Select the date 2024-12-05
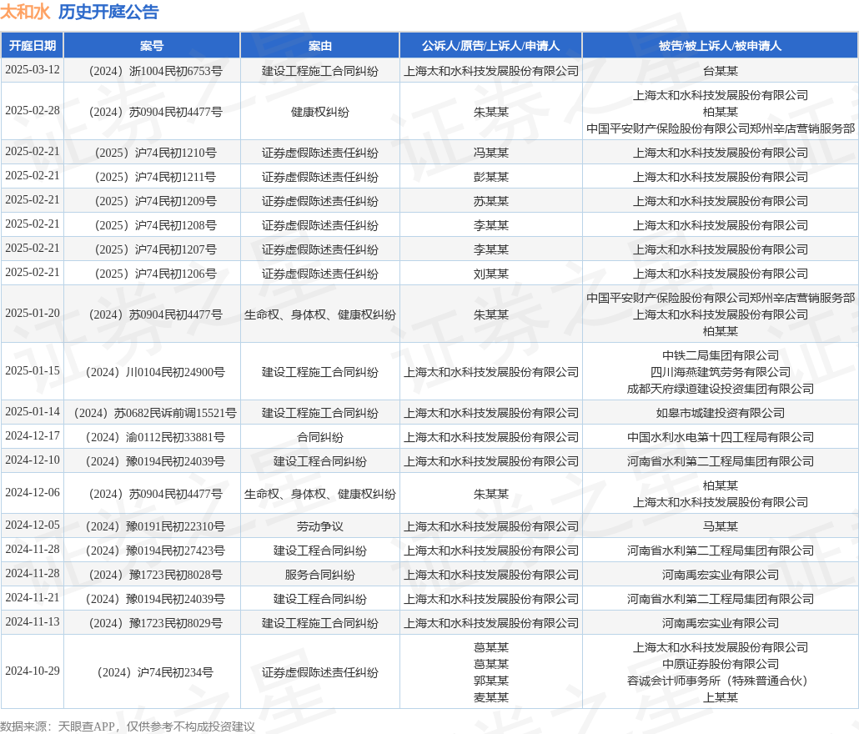The width and height of the screenshot is (859, 734). click(x=33, y=525)
